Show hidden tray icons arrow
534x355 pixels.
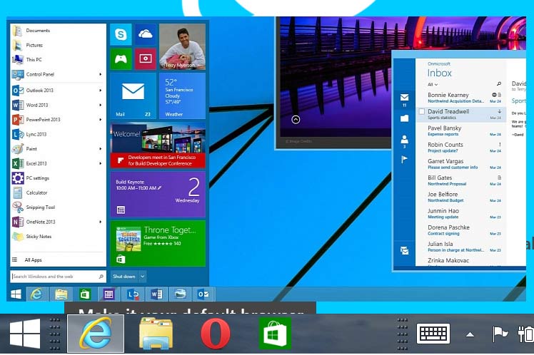[470, 334]
